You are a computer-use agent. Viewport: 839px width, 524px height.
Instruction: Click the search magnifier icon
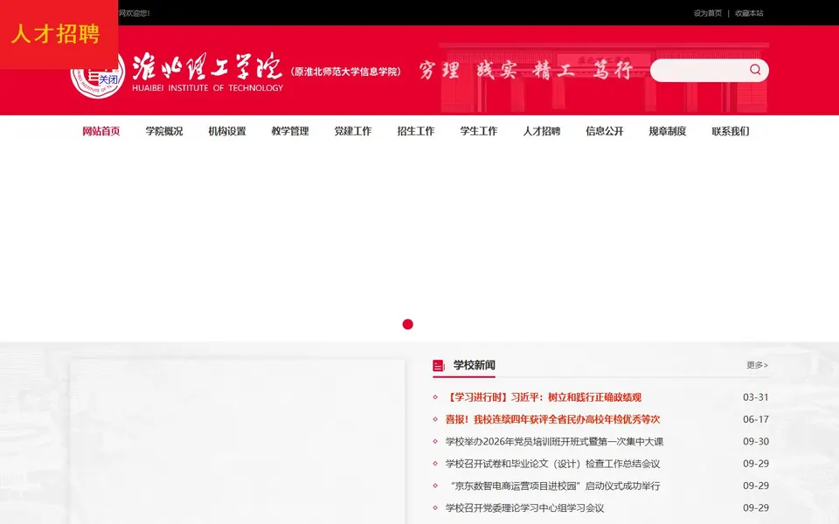[x=755, y=70]
